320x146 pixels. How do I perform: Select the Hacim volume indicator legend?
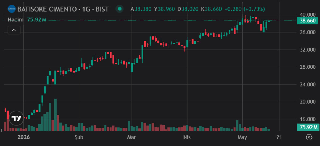pos(15,19)
